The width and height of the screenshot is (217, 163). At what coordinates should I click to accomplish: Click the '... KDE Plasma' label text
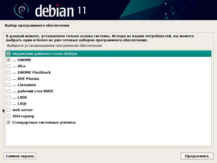(26, 79)
